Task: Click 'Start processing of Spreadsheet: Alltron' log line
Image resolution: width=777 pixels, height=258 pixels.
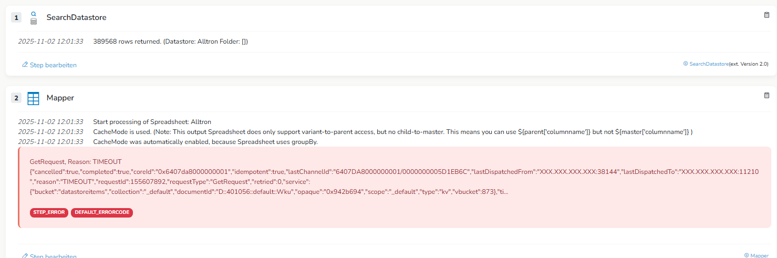Action: tap(152, 122)
